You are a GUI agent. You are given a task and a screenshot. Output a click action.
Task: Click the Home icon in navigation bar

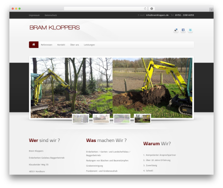coord(34,44)
